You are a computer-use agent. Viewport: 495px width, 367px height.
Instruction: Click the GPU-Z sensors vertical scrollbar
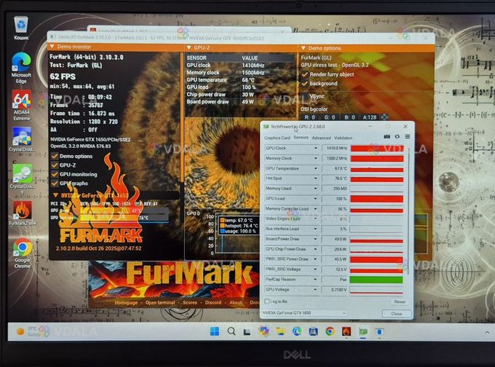[409, 210]
